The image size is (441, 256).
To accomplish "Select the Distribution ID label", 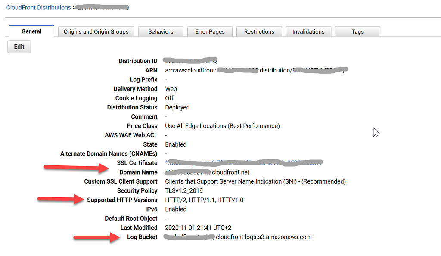I will tap(138, 61).
